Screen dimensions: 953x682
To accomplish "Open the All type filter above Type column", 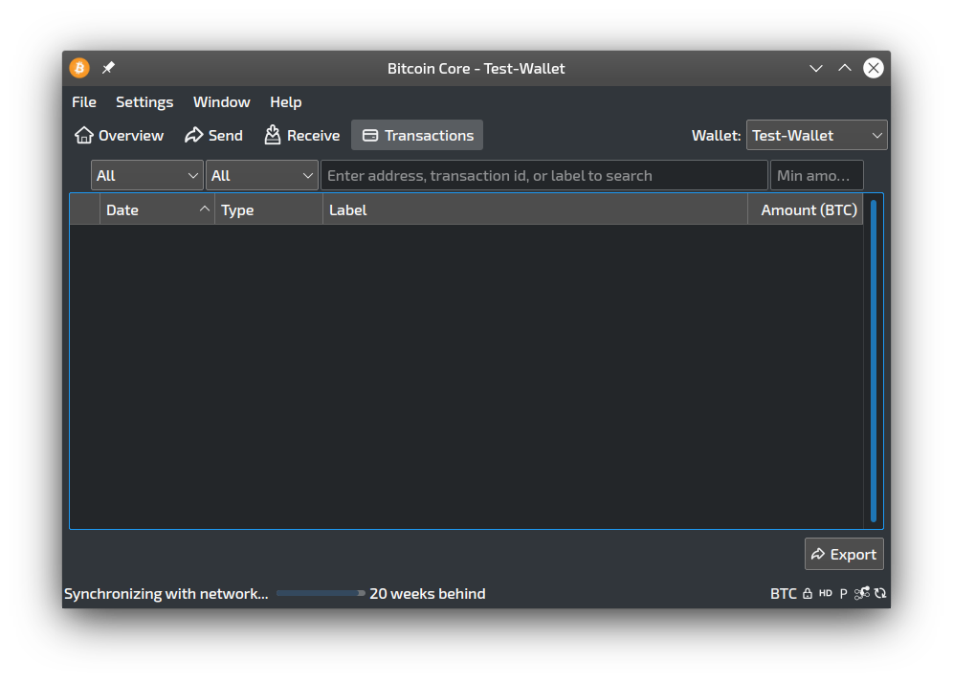I will (x=262, y=176).
